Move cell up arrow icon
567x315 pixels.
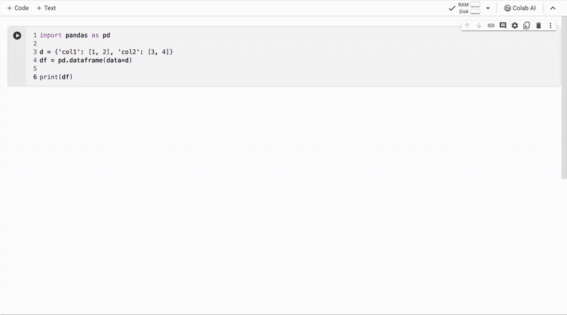(467, 25)
